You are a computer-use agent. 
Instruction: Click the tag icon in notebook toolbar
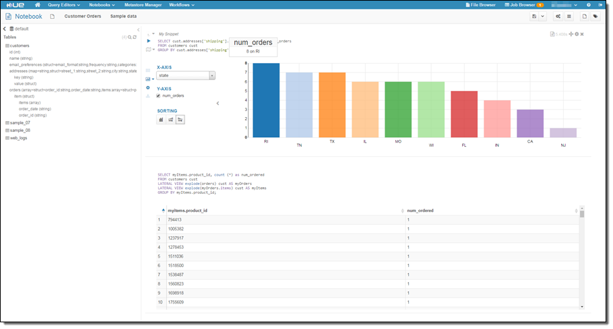click(595, 16)
